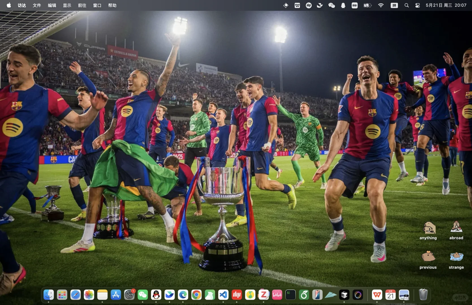The image size is (472, 305).
Task: Open Microsoft Edge in the Dock
Action: click(x=183, y=295)
